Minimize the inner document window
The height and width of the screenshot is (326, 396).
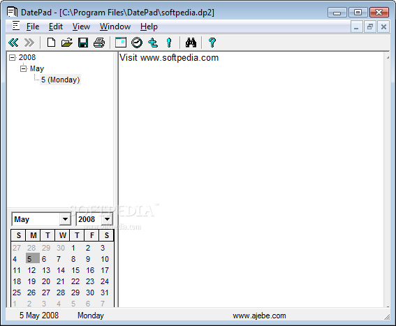(356, 27)
